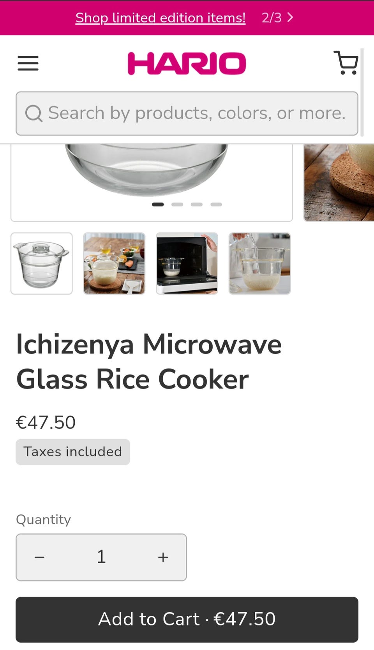Focus the product search field
The height and width of the screenshot is (650, 374).
[187, 113]
